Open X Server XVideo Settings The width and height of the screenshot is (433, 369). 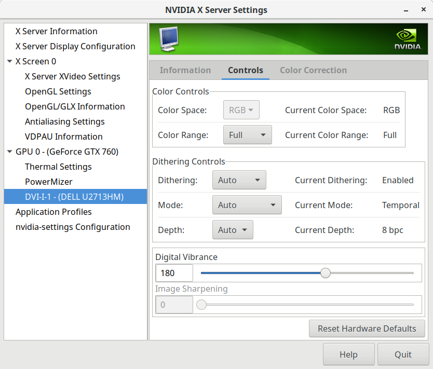[75, 76]
